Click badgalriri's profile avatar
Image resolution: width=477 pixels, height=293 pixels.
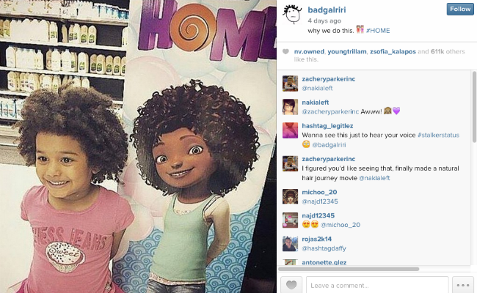[292, 15]
